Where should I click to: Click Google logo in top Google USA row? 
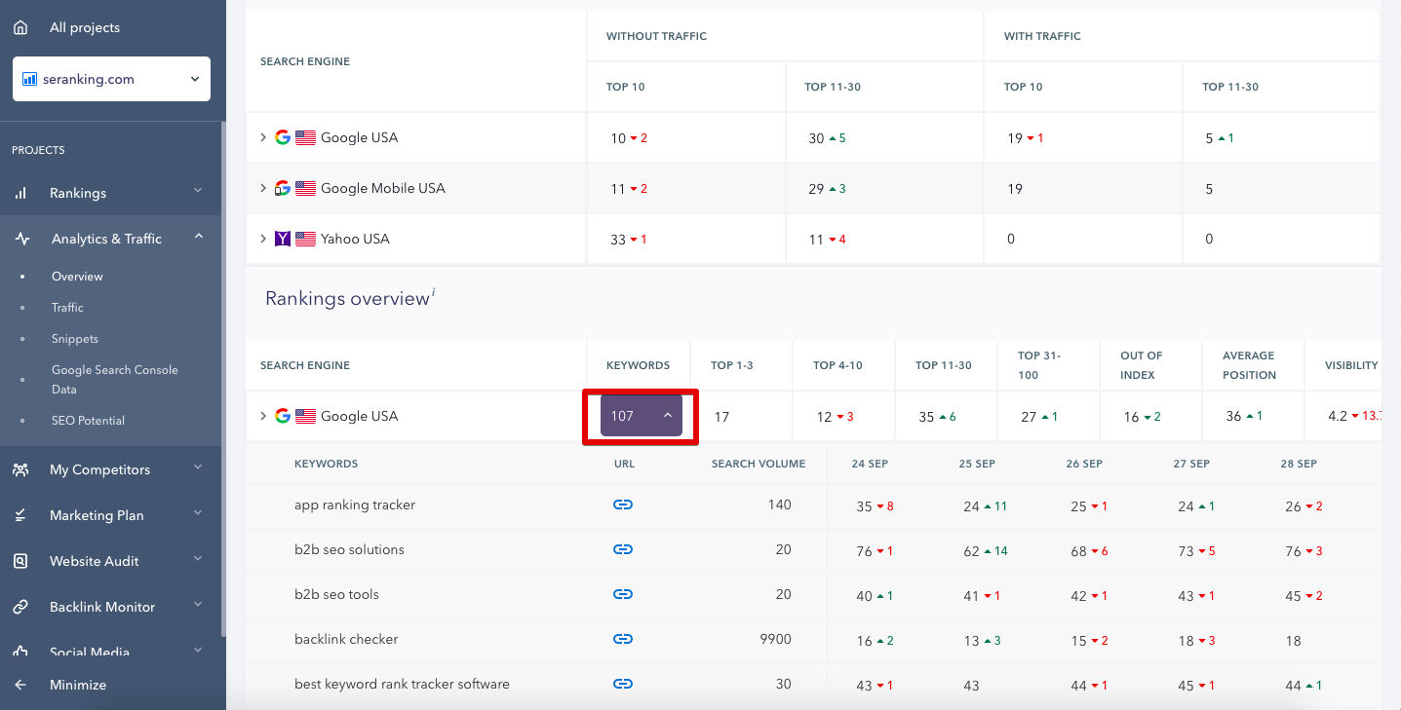pos(283,137)
